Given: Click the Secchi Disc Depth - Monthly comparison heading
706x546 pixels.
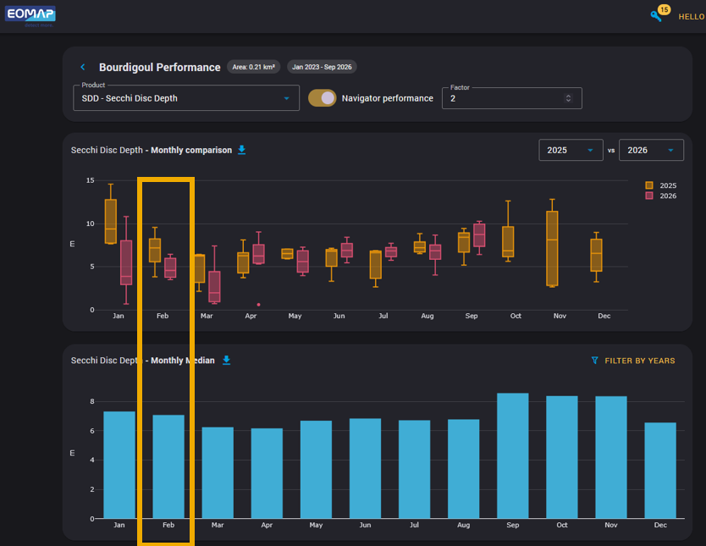Looking at the screenshot, I should point(152,150).
